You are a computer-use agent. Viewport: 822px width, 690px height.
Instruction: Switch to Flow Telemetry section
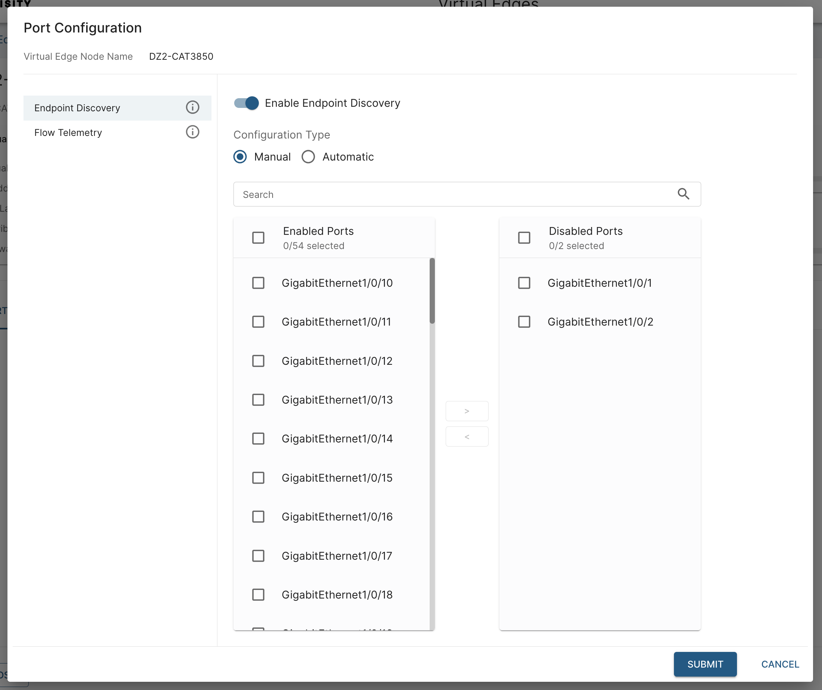point(68,133)
